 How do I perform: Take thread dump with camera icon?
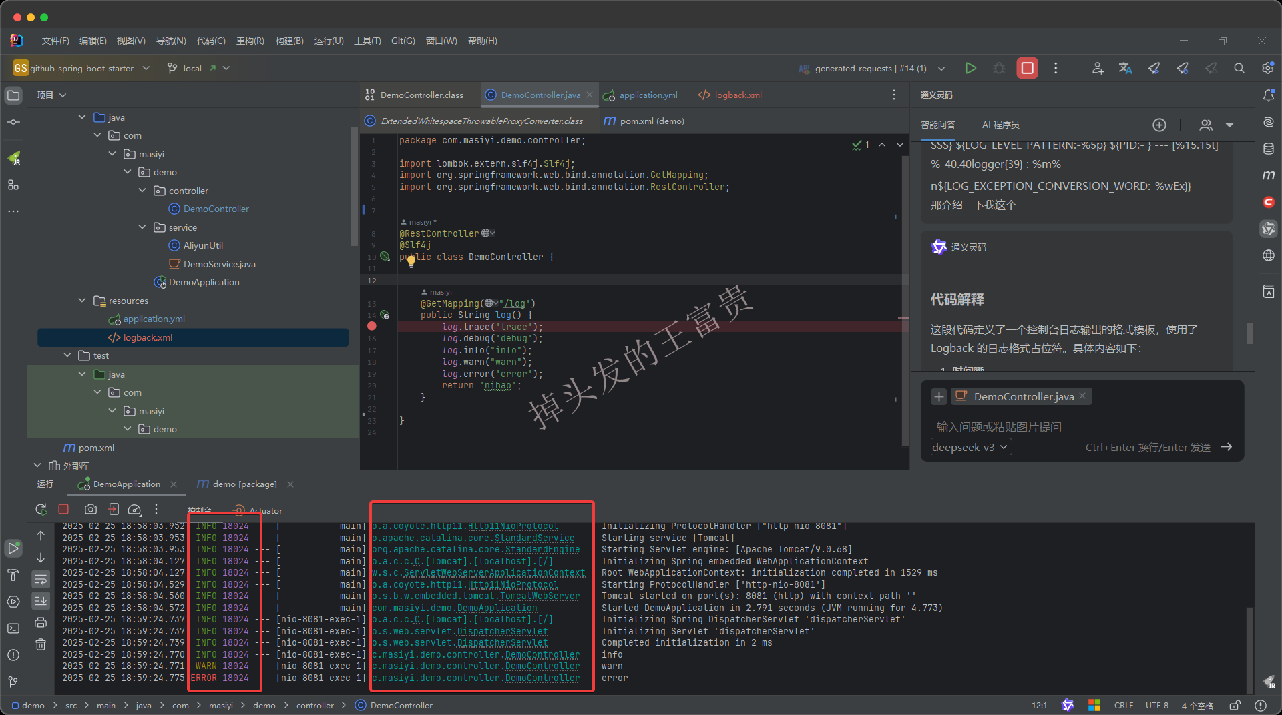91,509
